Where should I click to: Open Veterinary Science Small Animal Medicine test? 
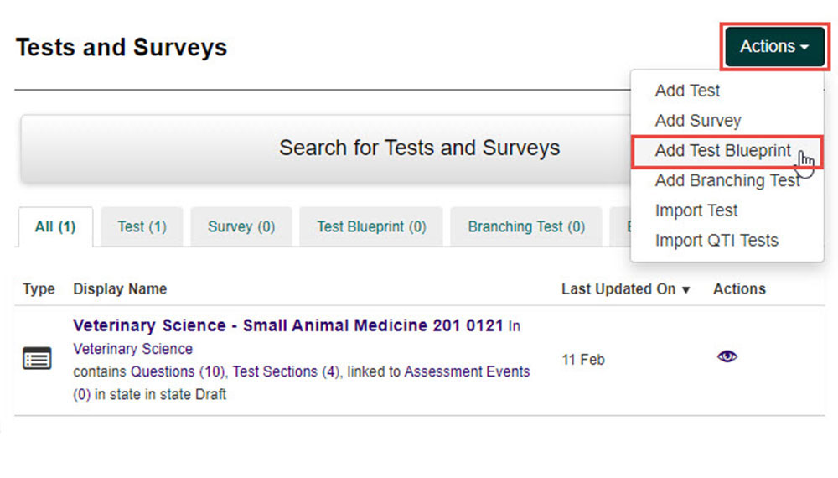pos(288,325)
